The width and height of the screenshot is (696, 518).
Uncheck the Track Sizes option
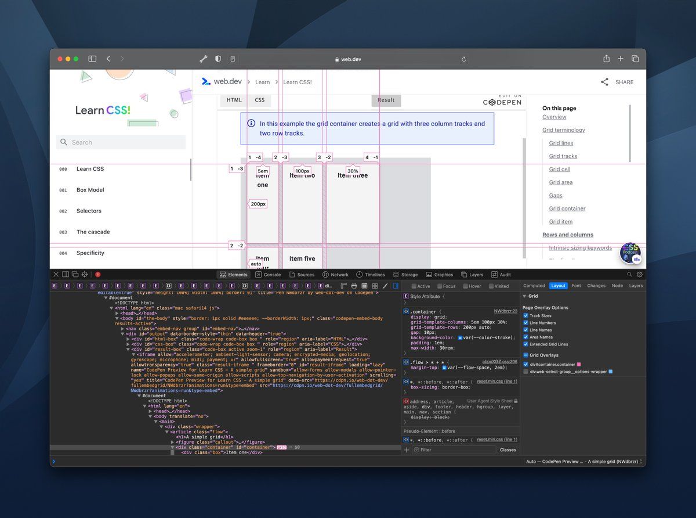[x=526, y=315]
